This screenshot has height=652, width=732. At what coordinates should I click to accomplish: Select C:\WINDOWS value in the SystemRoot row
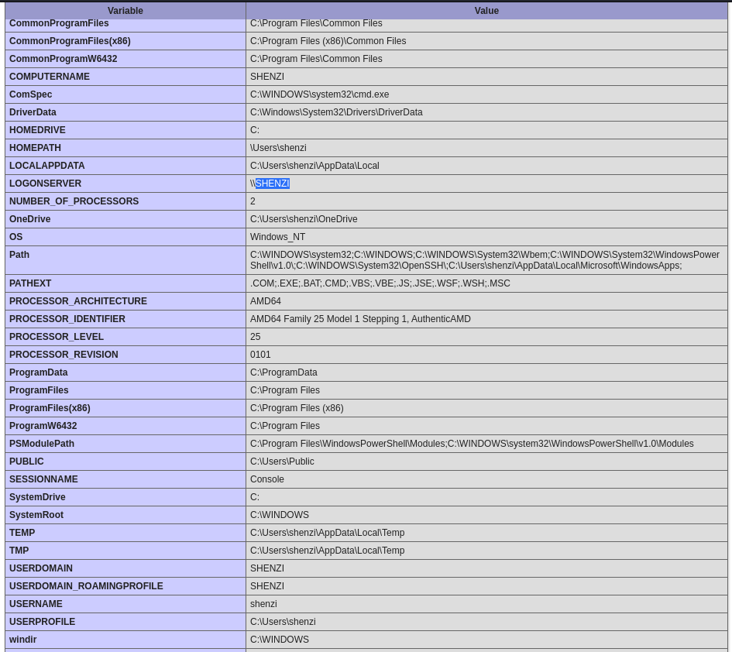(280, 514)
